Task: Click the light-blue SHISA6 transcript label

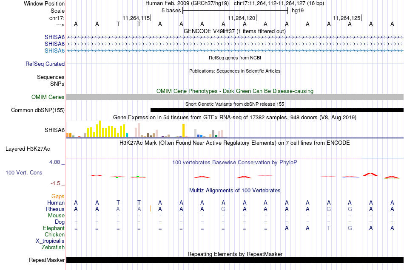Action: pos(54,51)
